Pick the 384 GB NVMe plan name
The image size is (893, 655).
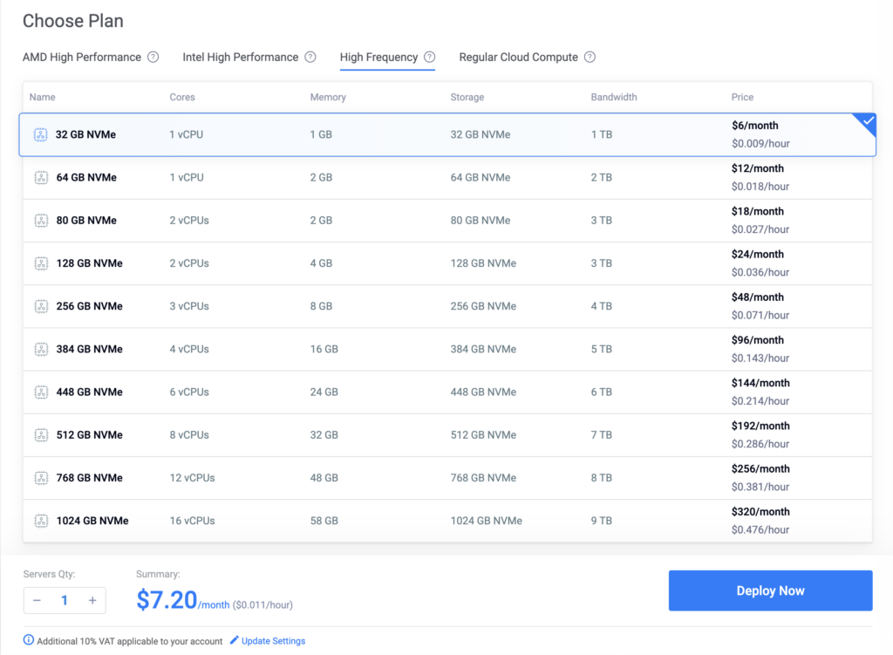[x=90, y=349]
